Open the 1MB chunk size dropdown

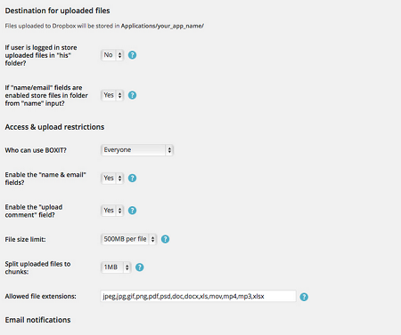tap(116, 267)
